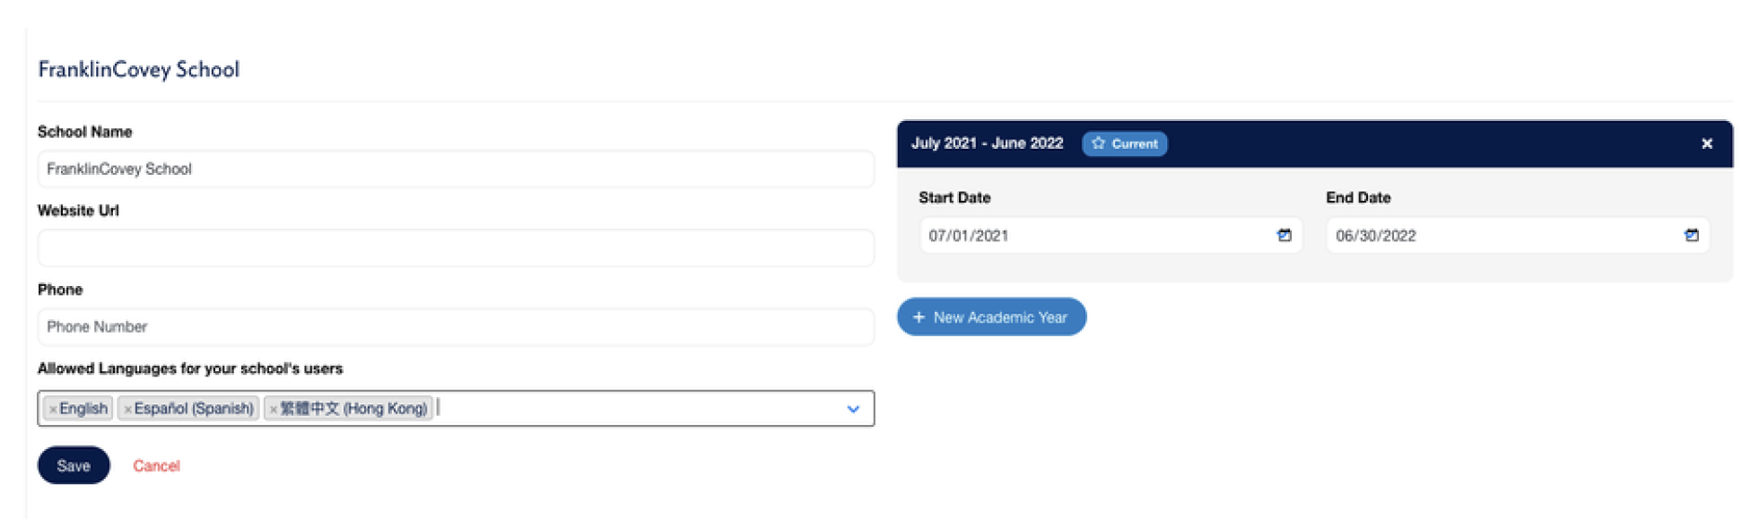Open the End Date calendar picker icon

point(1691,236)
